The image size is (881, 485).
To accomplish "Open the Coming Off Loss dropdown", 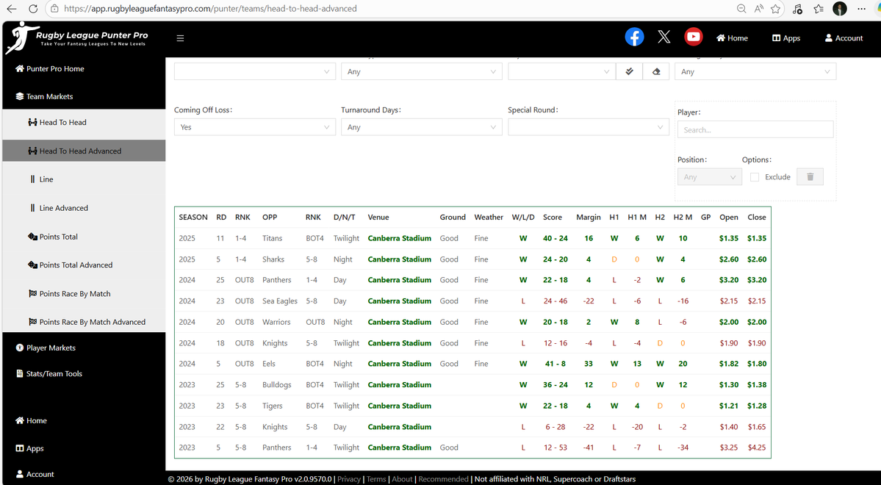I will click(x=254, y=127).
